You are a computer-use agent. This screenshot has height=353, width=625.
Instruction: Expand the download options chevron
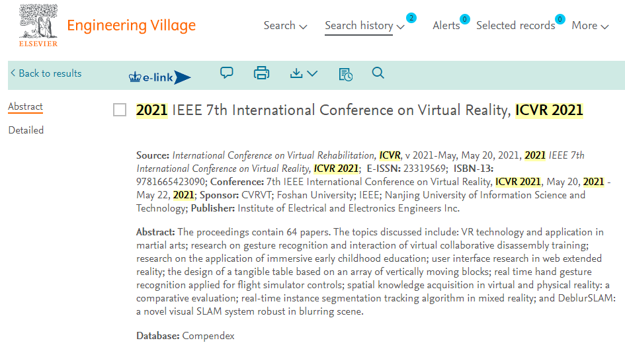pyautogui.click(x=312, y=73)
